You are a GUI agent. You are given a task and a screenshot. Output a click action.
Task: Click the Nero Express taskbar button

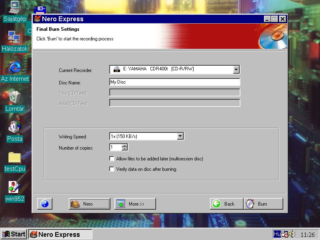[x=60, y=234]
